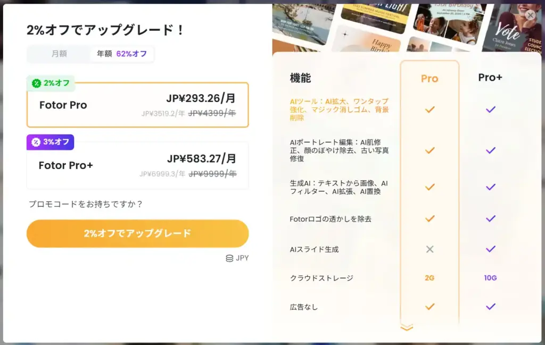Click Pro checkmark for AIポートレート編集 row
Image resolution: width=545 pixels, height=345 pixels.
tap(430, 150)
